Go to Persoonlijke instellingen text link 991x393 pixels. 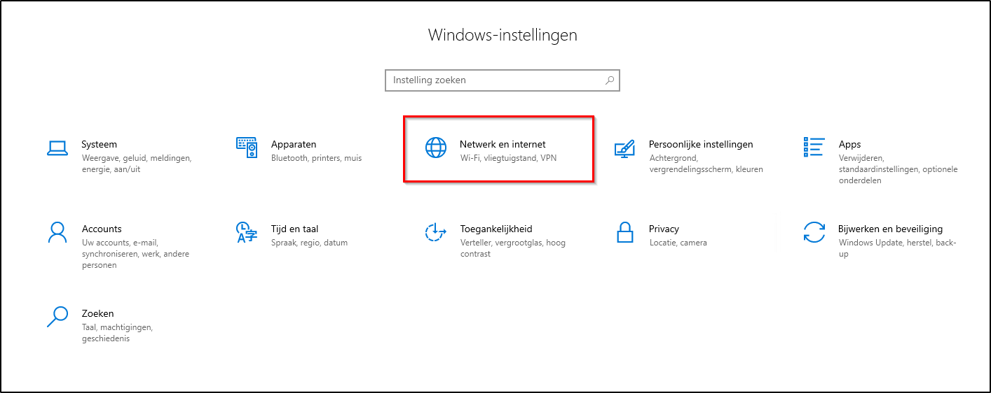[701, 145]
